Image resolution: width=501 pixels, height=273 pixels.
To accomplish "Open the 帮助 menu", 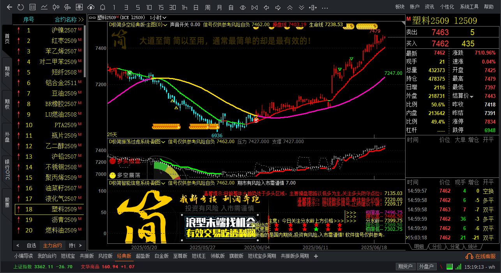I will 489,7.
